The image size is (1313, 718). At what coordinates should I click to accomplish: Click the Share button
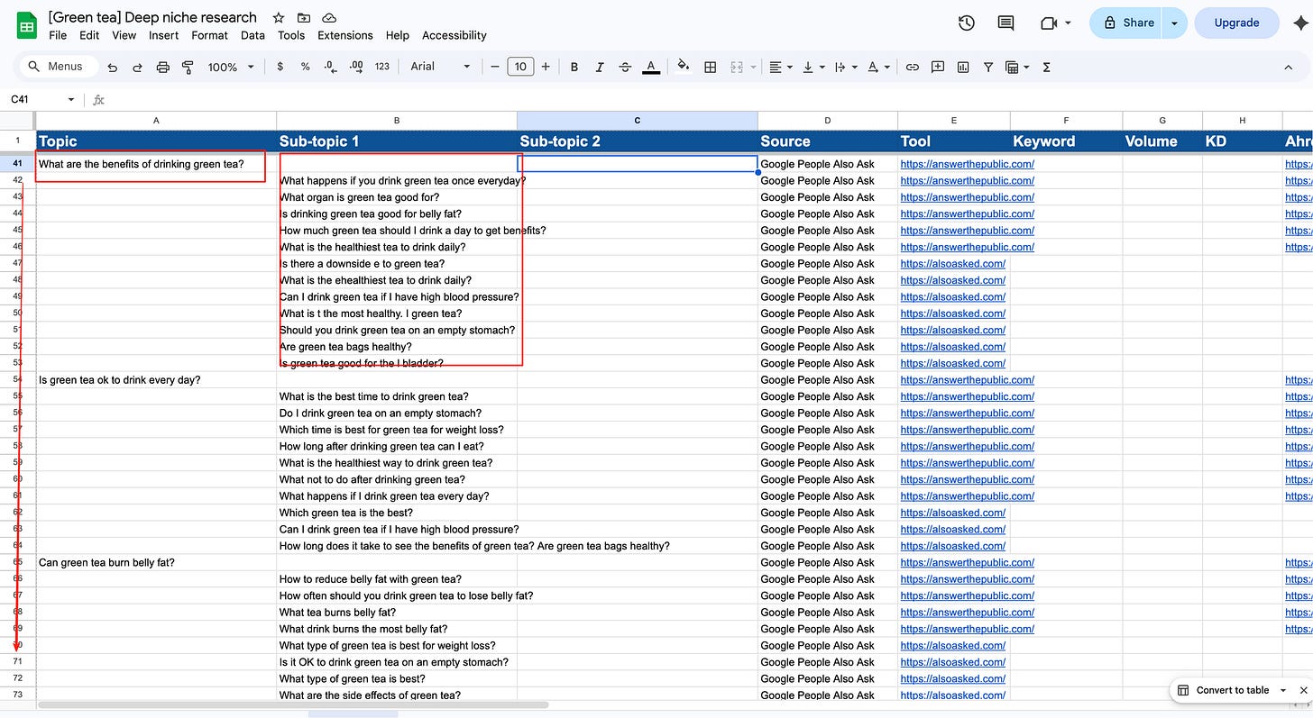point(1127,23)
